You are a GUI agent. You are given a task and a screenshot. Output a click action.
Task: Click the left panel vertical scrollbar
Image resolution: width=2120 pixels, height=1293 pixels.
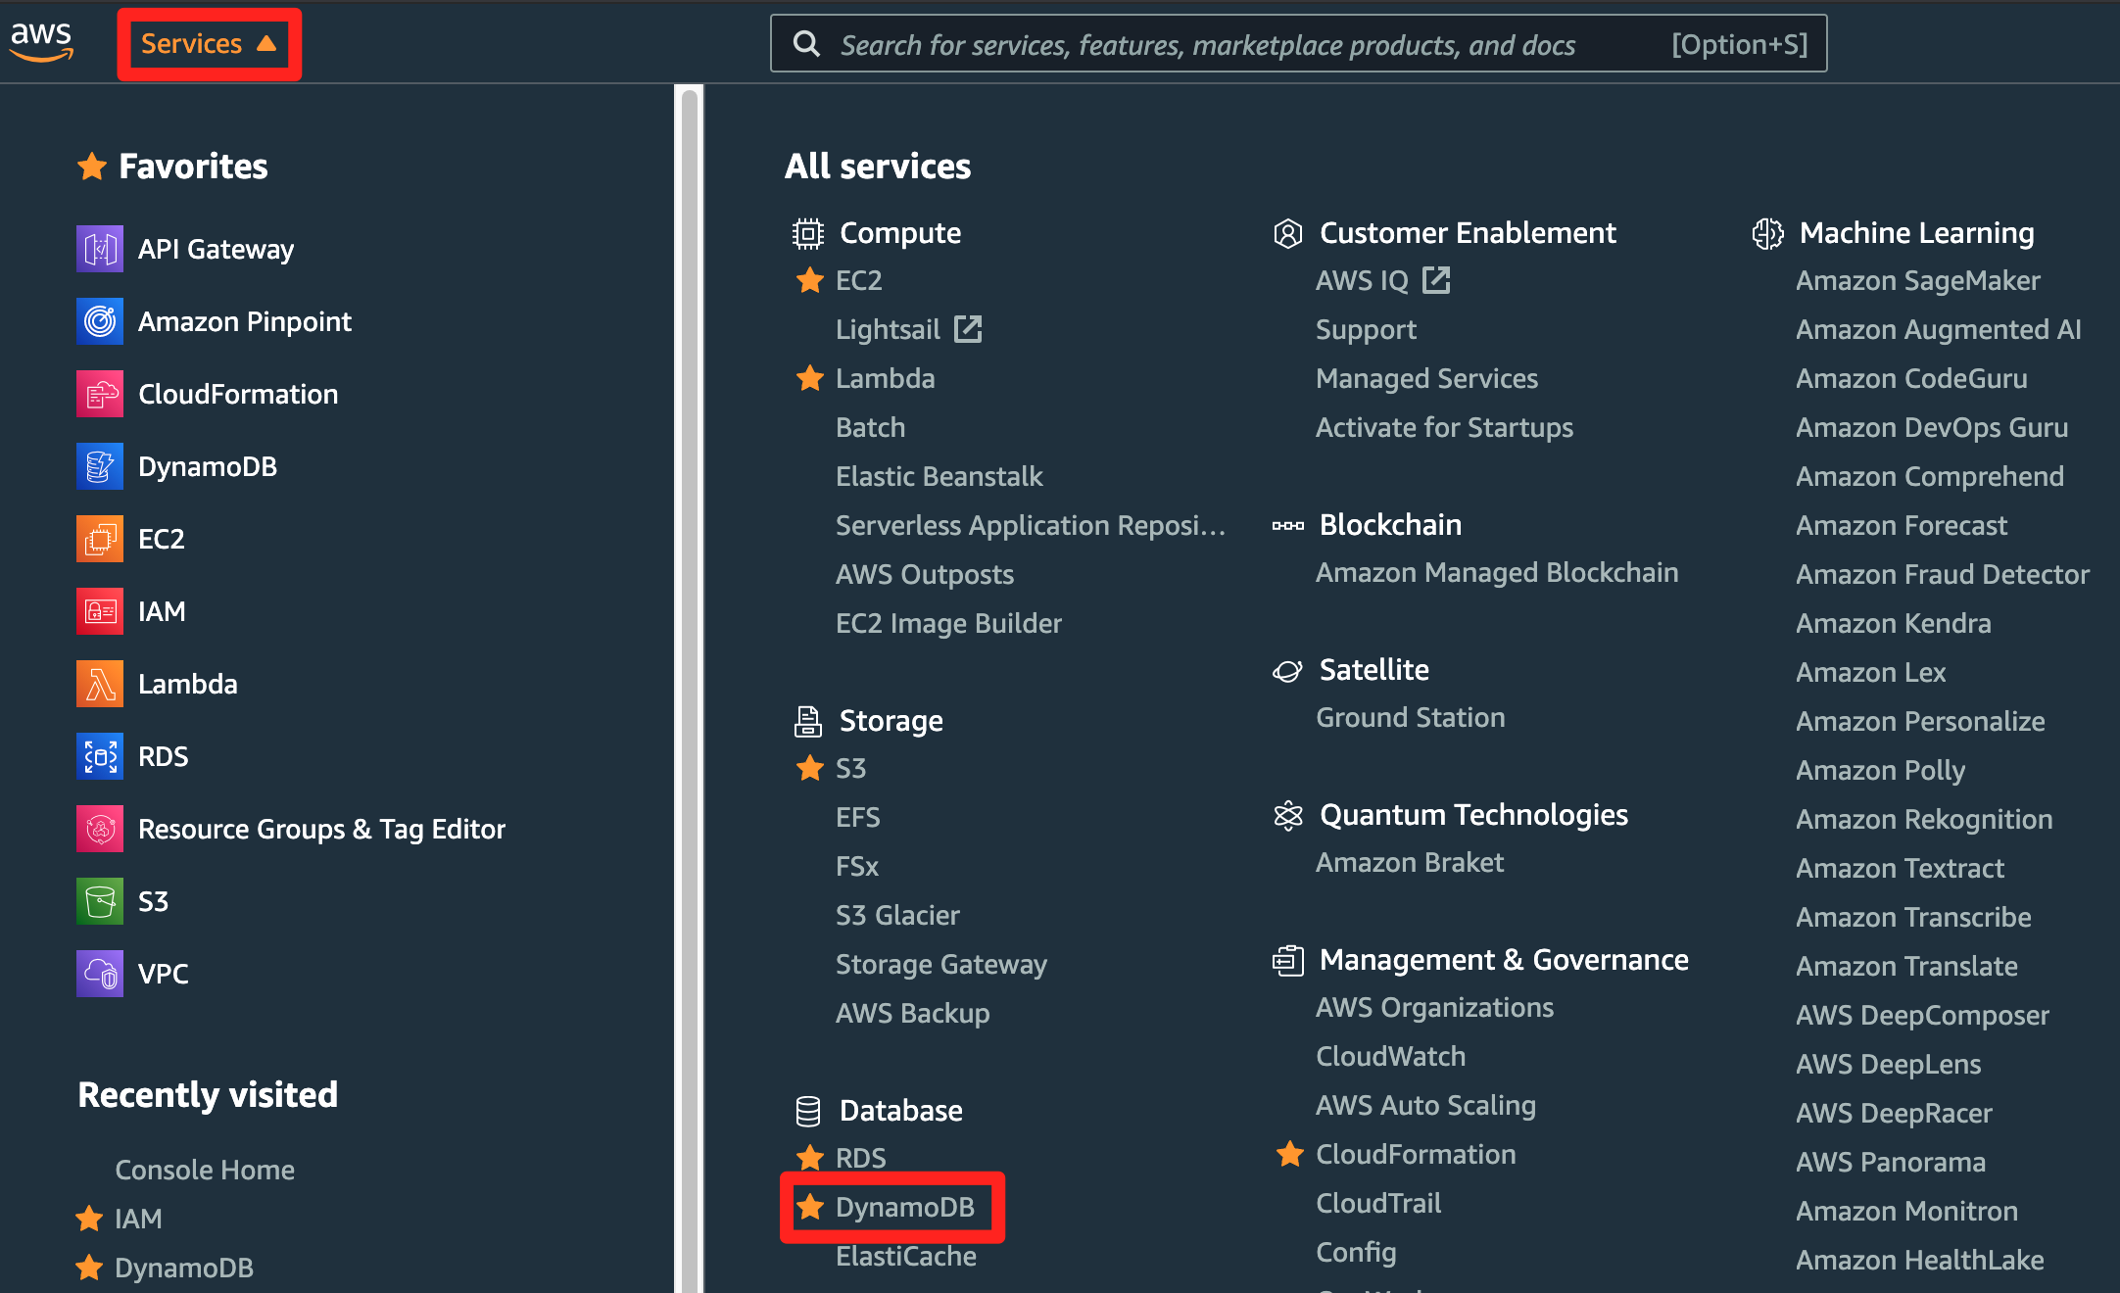[690, 689]
